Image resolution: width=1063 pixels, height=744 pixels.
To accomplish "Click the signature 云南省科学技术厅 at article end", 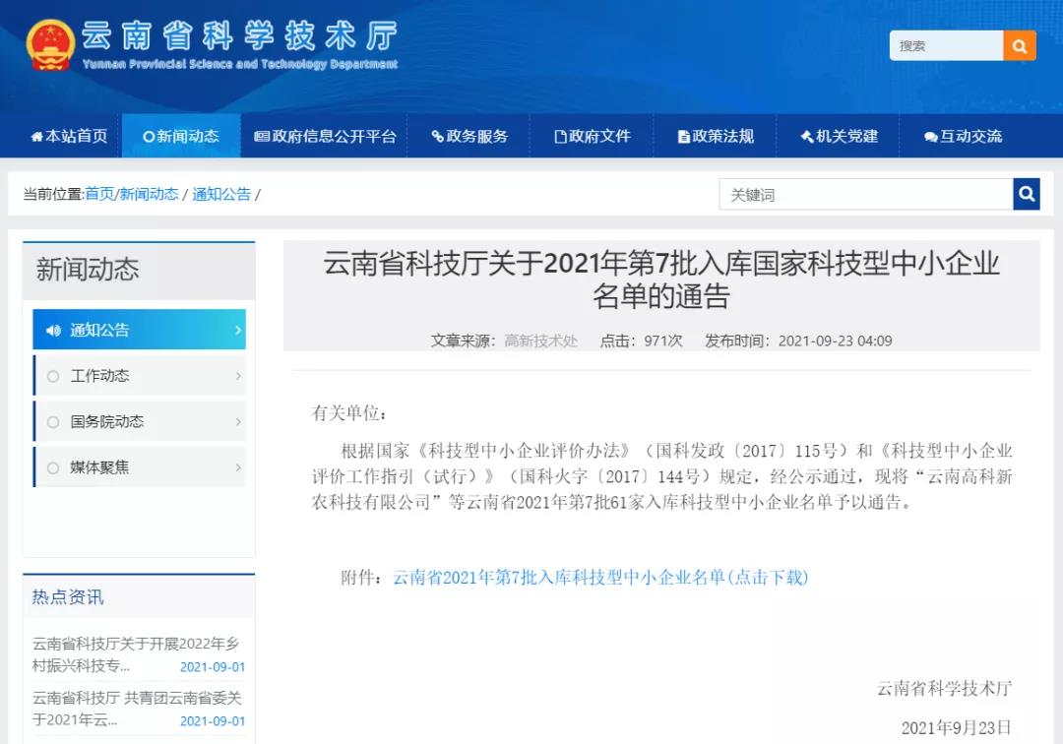I will [x=944, y=689].
